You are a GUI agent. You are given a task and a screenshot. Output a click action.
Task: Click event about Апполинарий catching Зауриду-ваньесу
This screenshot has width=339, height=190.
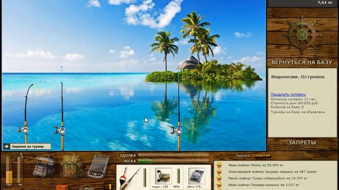point(272,172)
